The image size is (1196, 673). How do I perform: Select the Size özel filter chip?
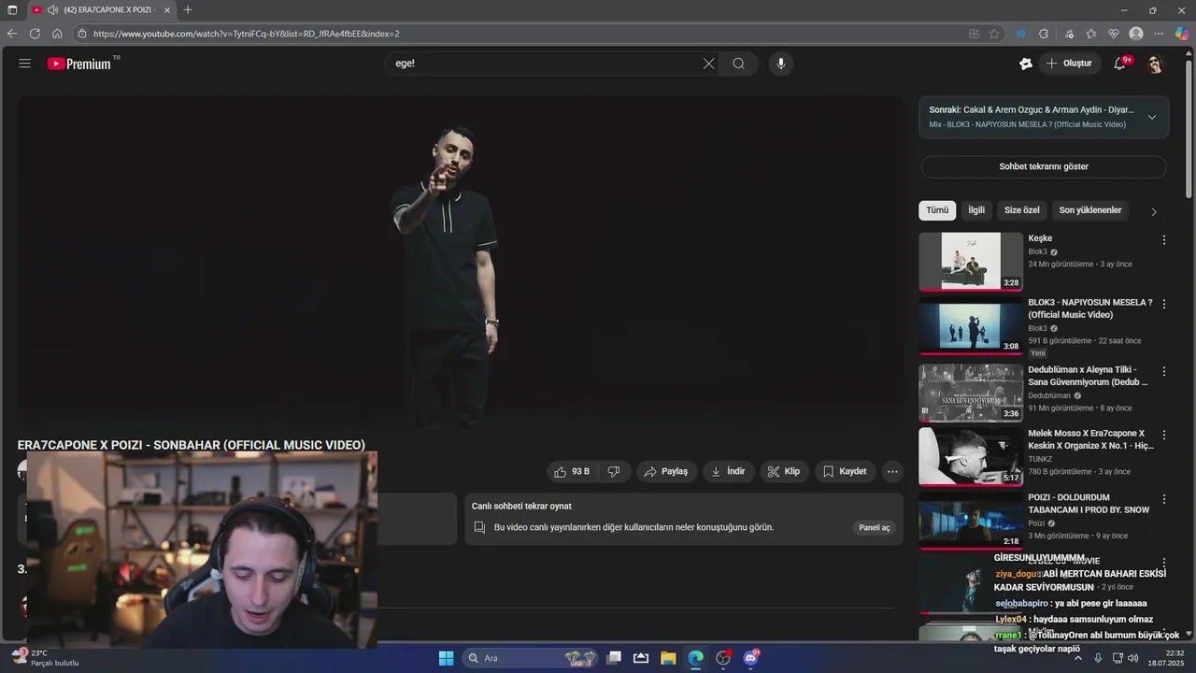[x=1022, y=210]
